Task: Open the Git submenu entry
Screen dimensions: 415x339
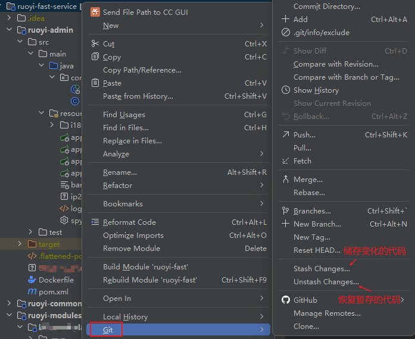Action: 178,329
